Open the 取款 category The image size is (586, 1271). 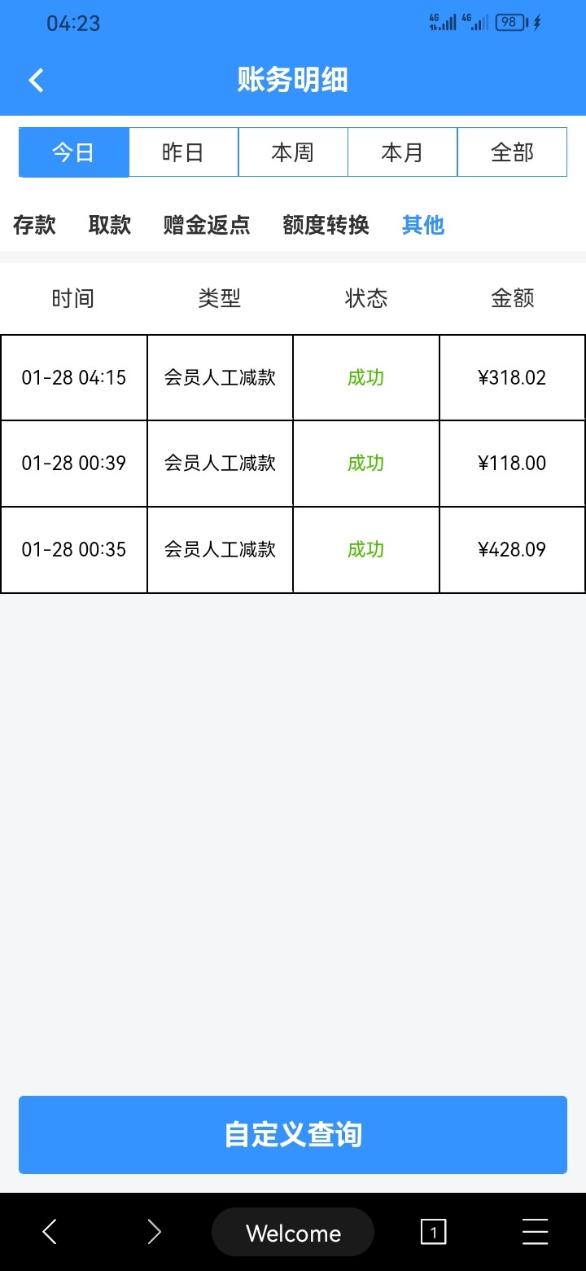click(x=110, y=225)
